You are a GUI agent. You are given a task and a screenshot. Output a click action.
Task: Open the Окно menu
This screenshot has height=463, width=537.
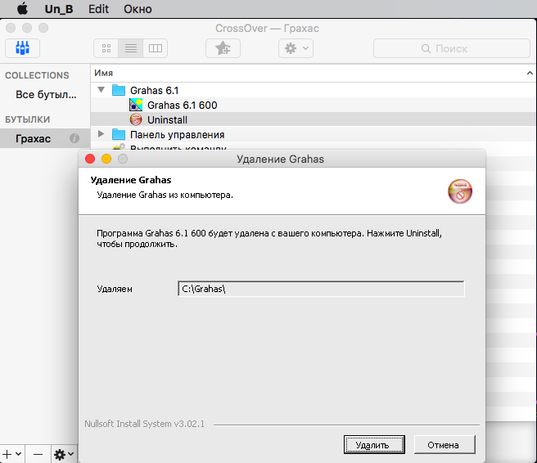coord(138,9)
